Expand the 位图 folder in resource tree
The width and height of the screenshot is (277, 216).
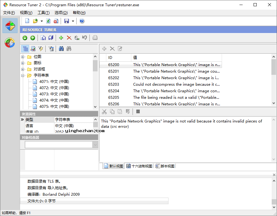coord(23,57)
